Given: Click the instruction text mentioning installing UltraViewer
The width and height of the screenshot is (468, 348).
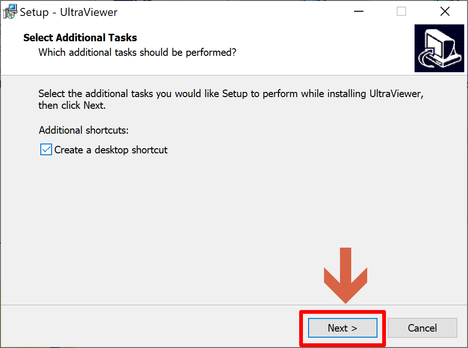Looking at the screenshot, I should pyautogui.click(x=231, y=94).
